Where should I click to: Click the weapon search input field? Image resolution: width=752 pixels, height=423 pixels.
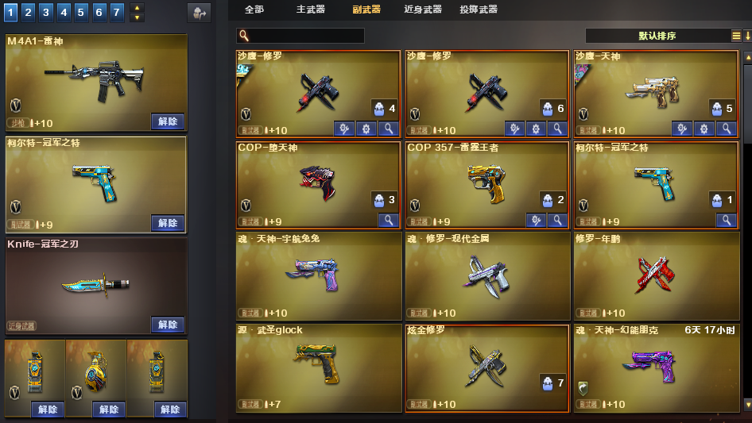300,36
